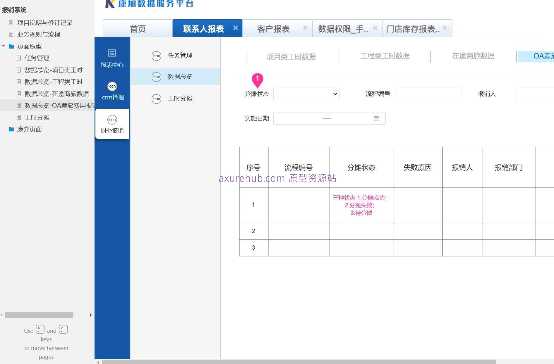554x364 pixels.
Task: Open the 在途商旅数据 tab
Action: tap(473, 56)
